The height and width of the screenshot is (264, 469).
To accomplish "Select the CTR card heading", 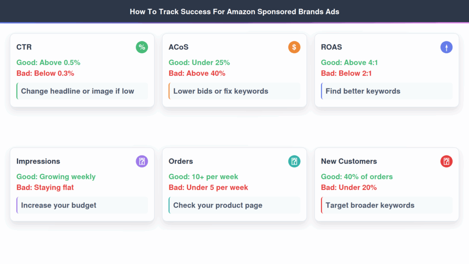I will pos(24,47).
